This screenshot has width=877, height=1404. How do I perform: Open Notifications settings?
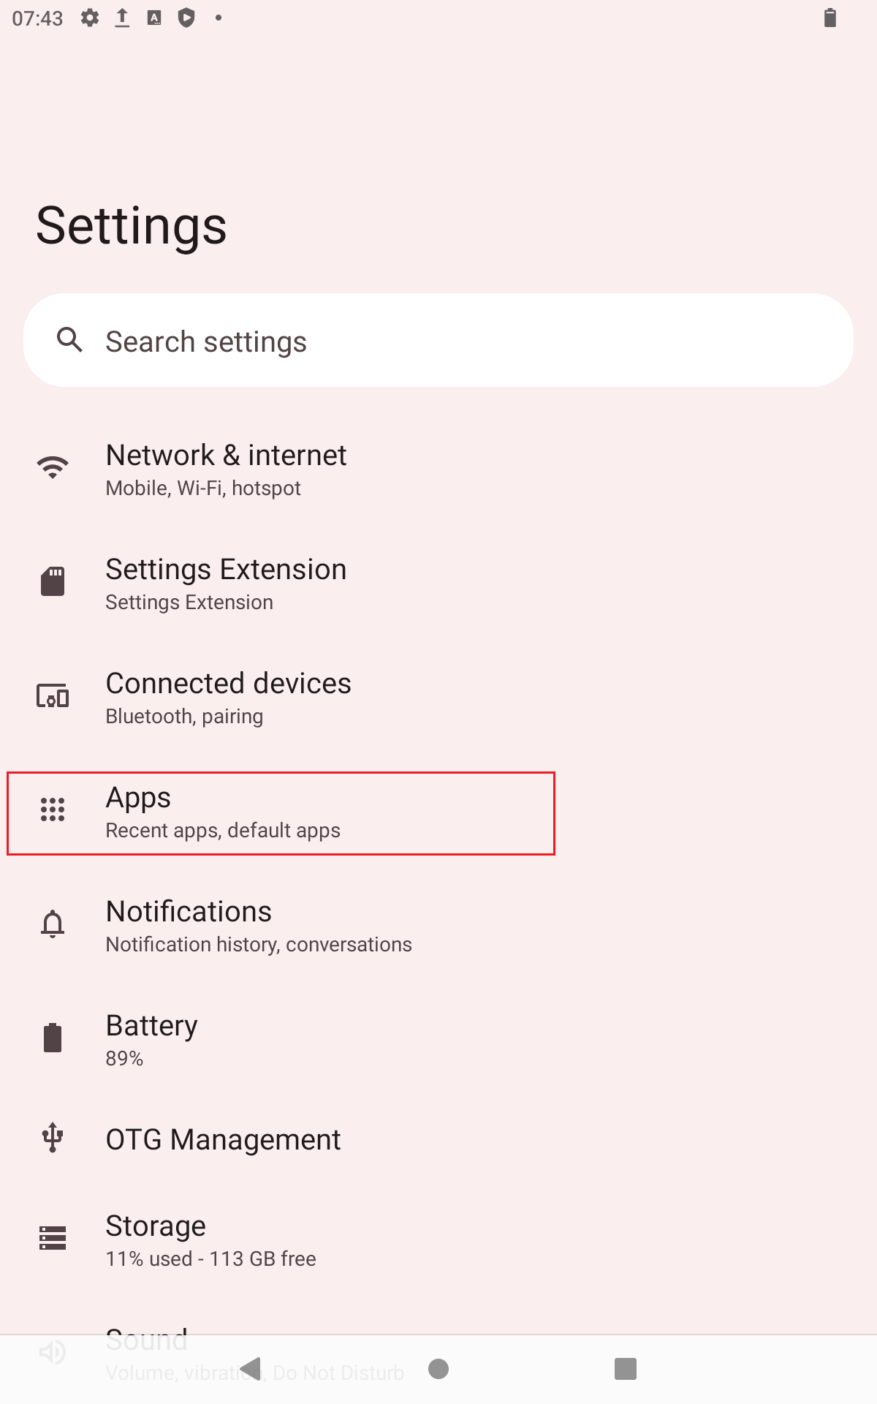259,926
